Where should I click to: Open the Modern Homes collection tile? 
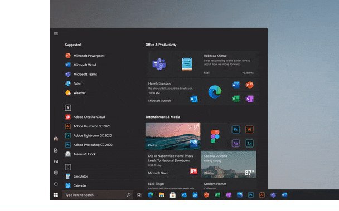tap(229, 184)
